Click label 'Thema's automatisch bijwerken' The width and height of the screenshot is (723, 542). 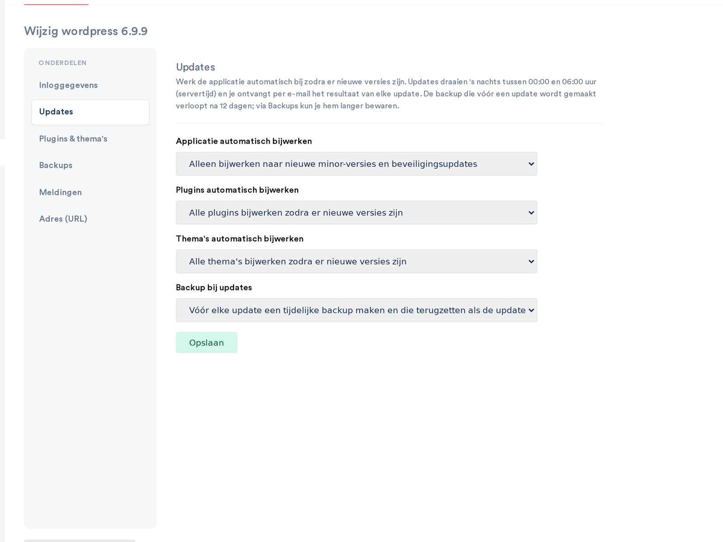240,239
